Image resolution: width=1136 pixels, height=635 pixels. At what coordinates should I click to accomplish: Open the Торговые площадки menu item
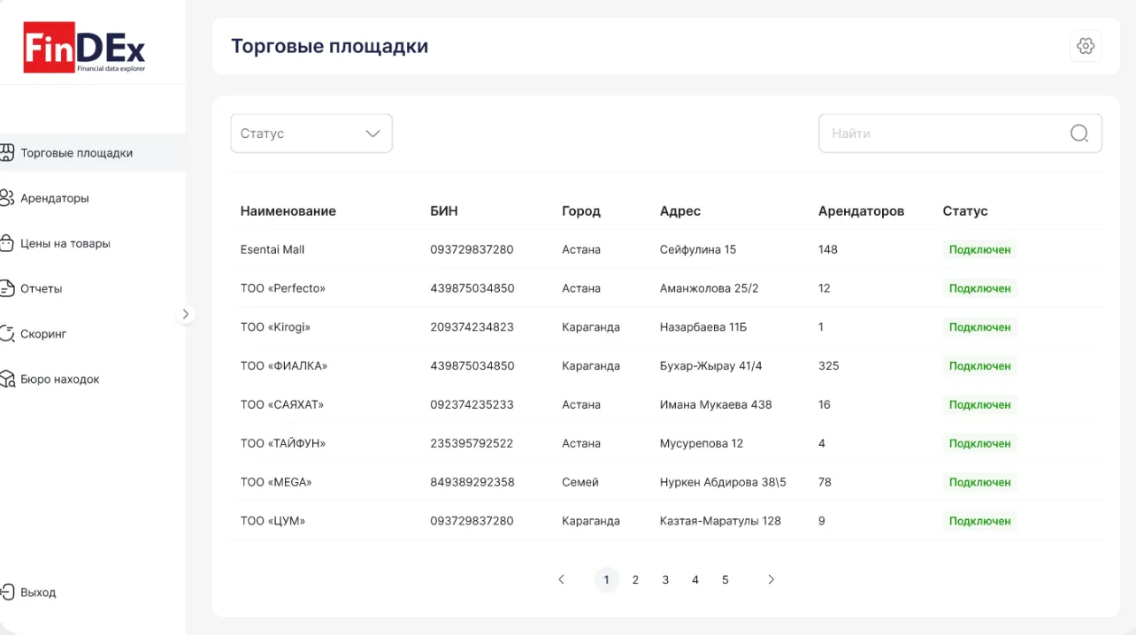click(77, 153)
